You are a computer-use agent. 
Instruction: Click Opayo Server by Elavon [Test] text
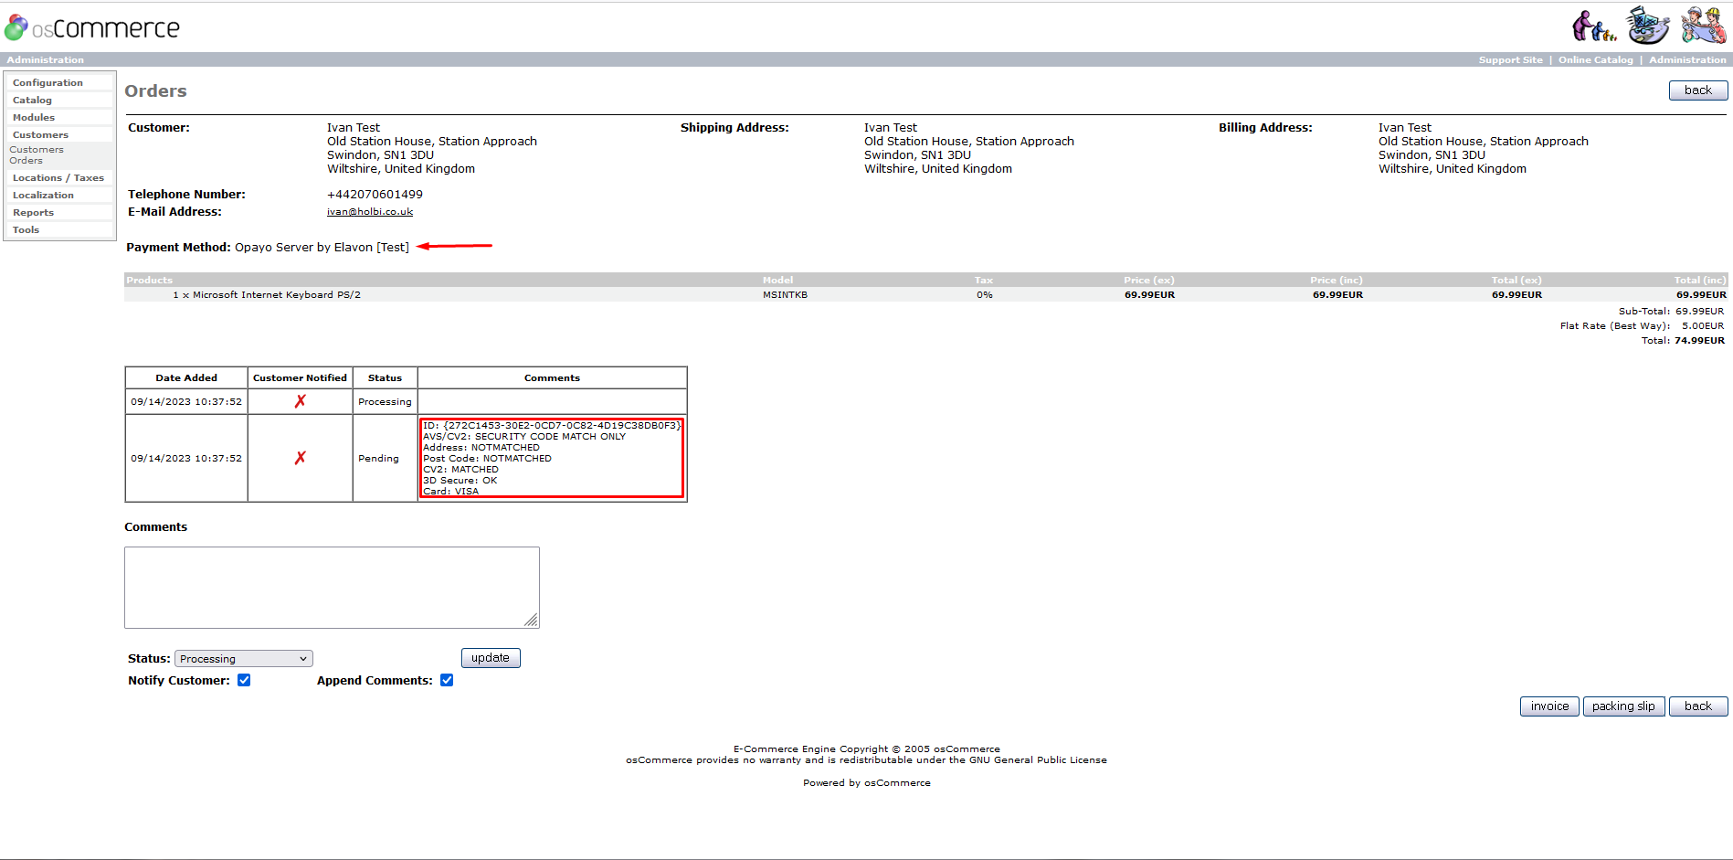click(322, 248)
